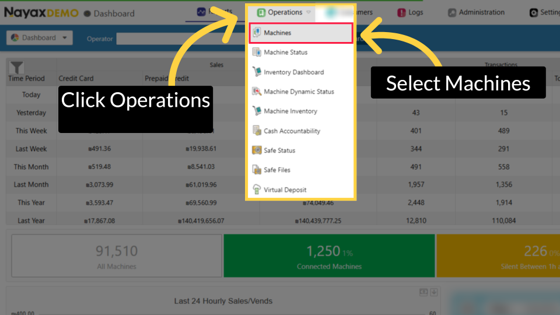
Task: Expand the Operations tab arrow
Action: [309, 12]
